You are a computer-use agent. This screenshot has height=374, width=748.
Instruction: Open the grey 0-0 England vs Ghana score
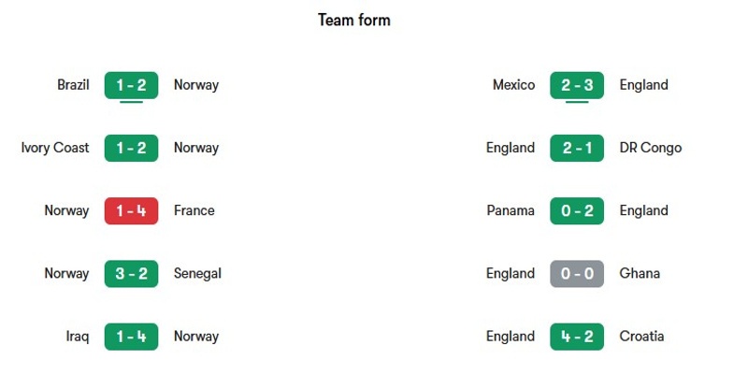[577, 274]
